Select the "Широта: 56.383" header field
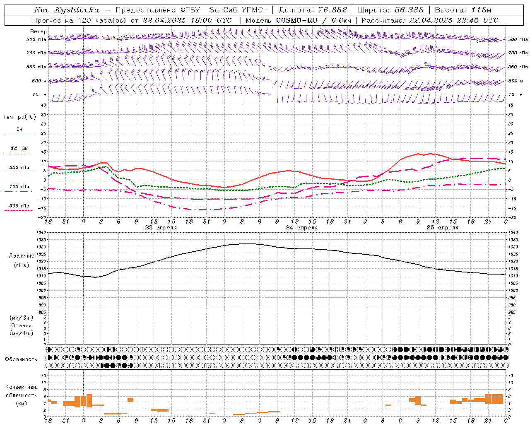The height and width of the screenshot is (424, 530). 391,10
